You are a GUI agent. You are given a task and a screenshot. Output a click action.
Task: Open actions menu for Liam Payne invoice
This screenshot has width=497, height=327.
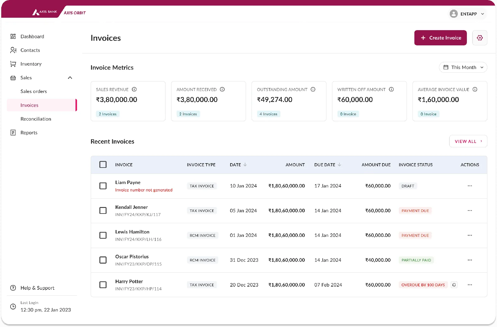(x=470, y=186)
